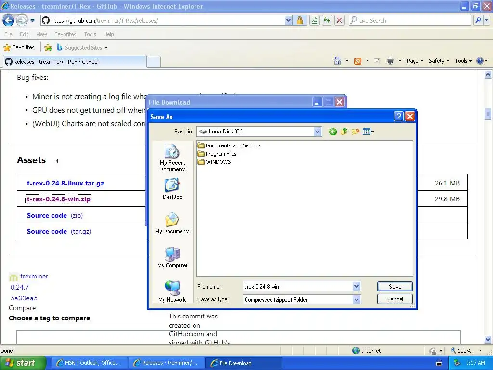Open the View menu

pyautogui.click(x=41, y=34)
